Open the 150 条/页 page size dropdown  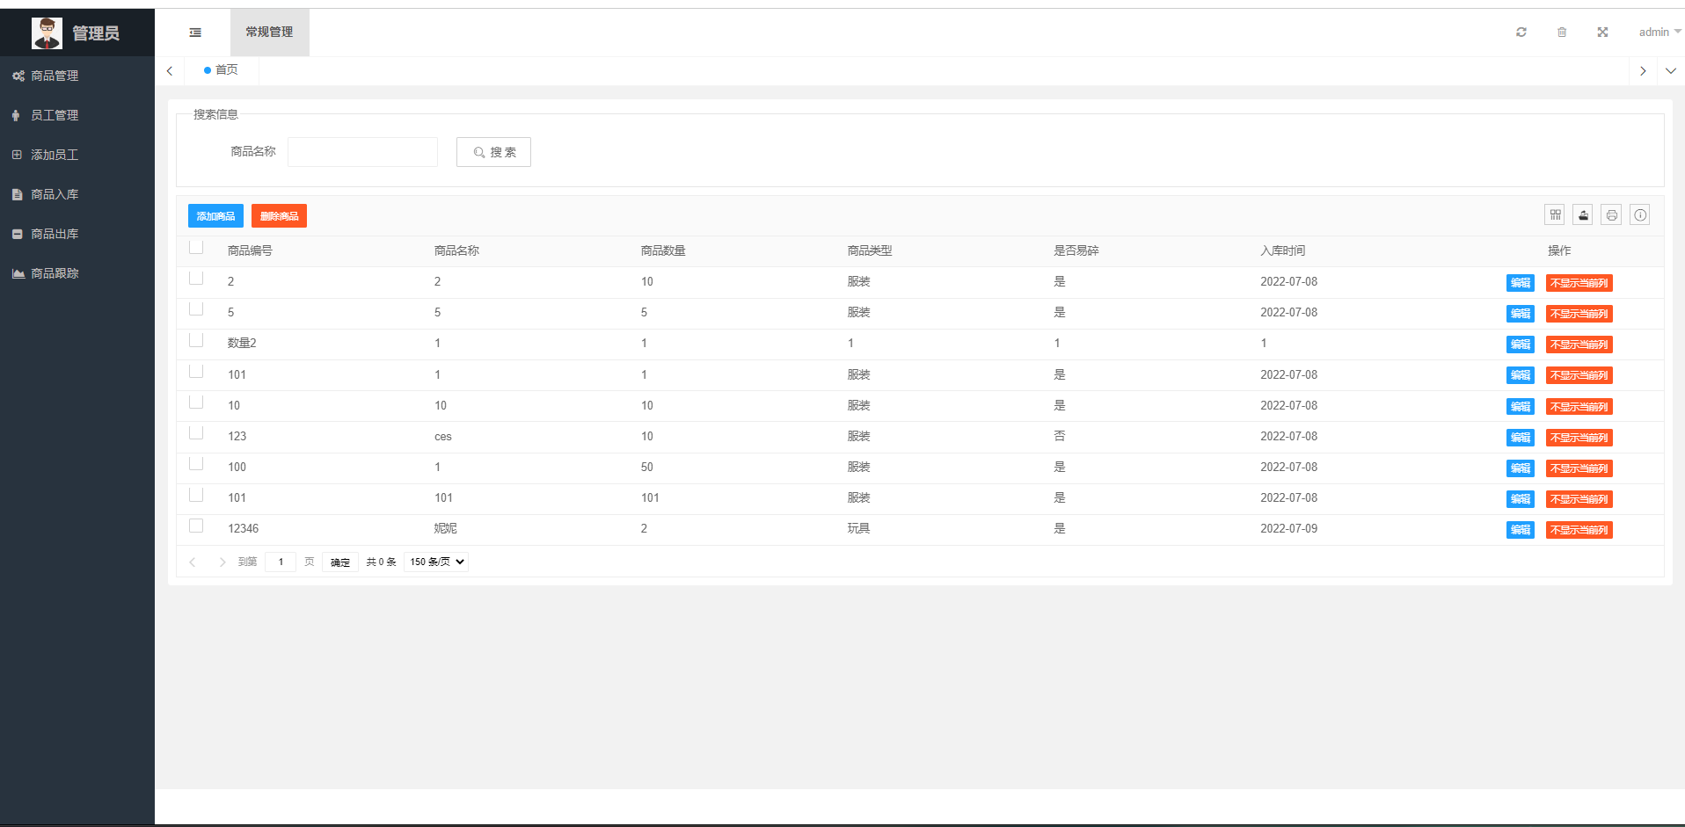(x=436, y=562)
